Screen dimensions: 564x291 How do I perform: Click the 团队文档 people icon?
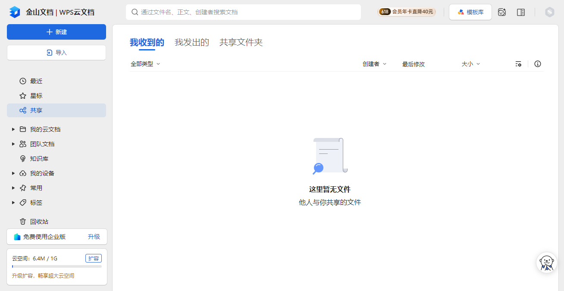pyautogui.click(x=23, y=144)
